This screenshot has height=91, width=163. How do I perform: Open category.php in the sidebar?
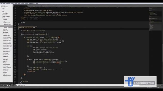tap(6, 34)
